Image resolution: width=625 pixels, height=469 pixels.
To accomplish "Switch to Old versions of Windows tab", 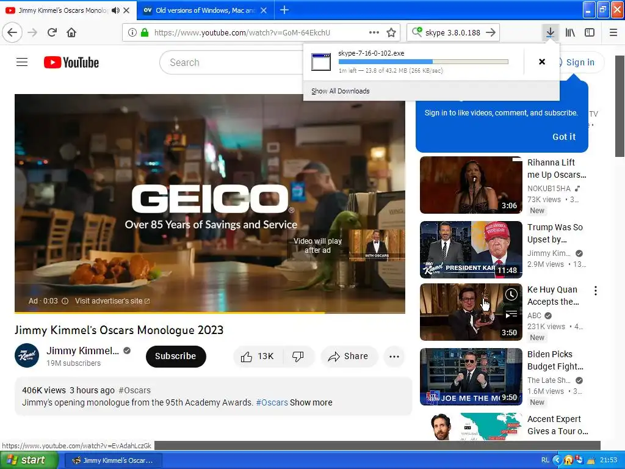I will pos(205,10).
